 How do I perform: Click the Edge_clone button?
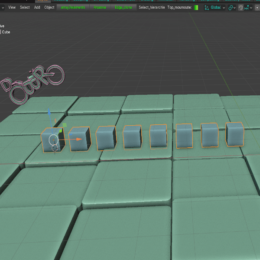tap(123, 7)
